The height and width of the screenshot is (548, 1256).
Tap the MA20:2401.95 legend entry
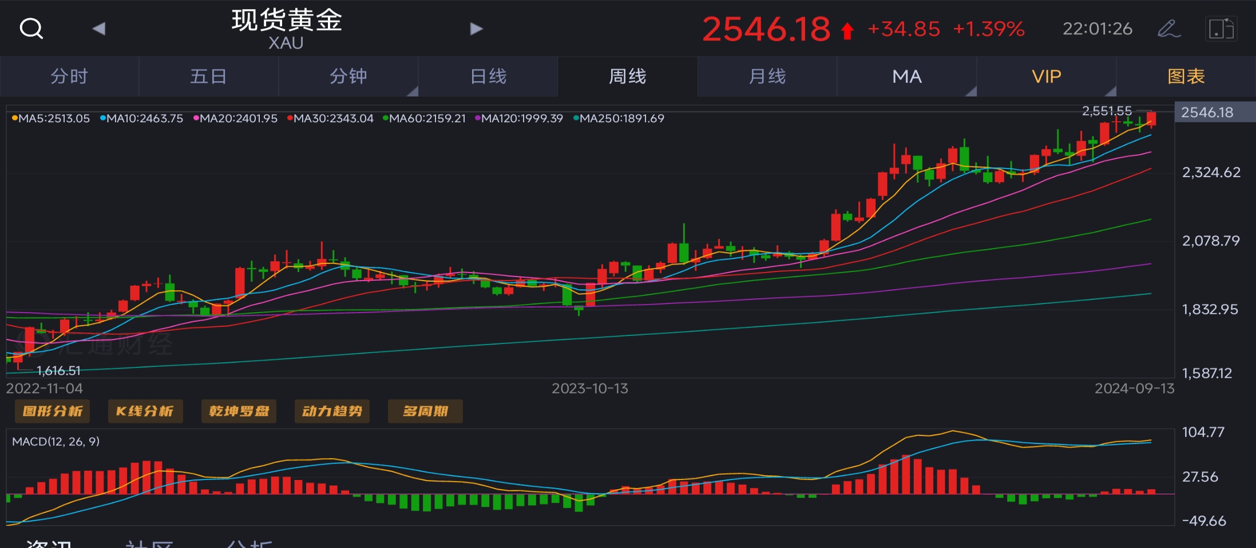pos(235,118)
